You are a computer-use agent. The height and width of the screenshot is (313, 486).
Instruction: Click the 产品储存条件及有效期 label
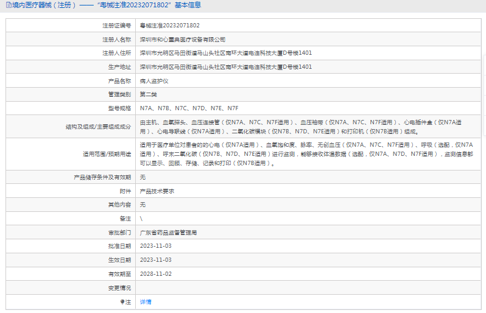point(102,177)
